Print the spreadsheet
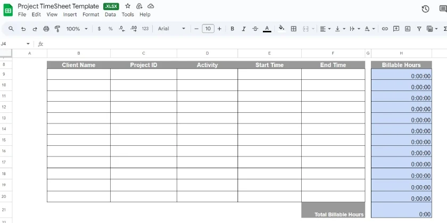Viewport: 447px width, 223px height. 46,29
